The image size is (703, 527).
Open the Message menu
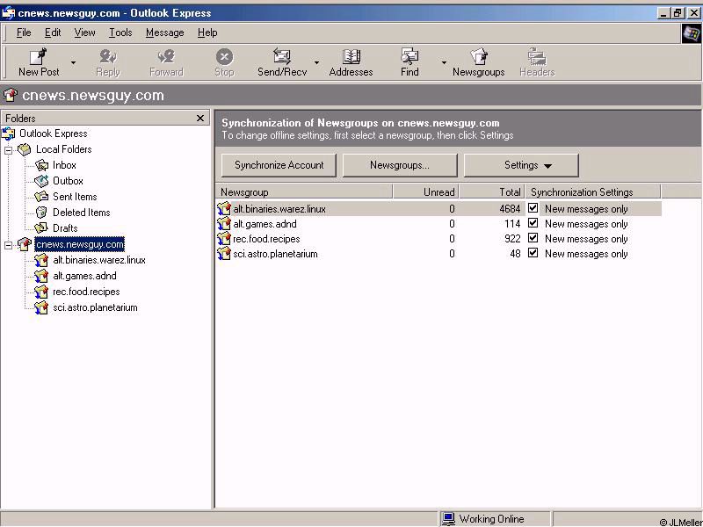tap(164, 32)
